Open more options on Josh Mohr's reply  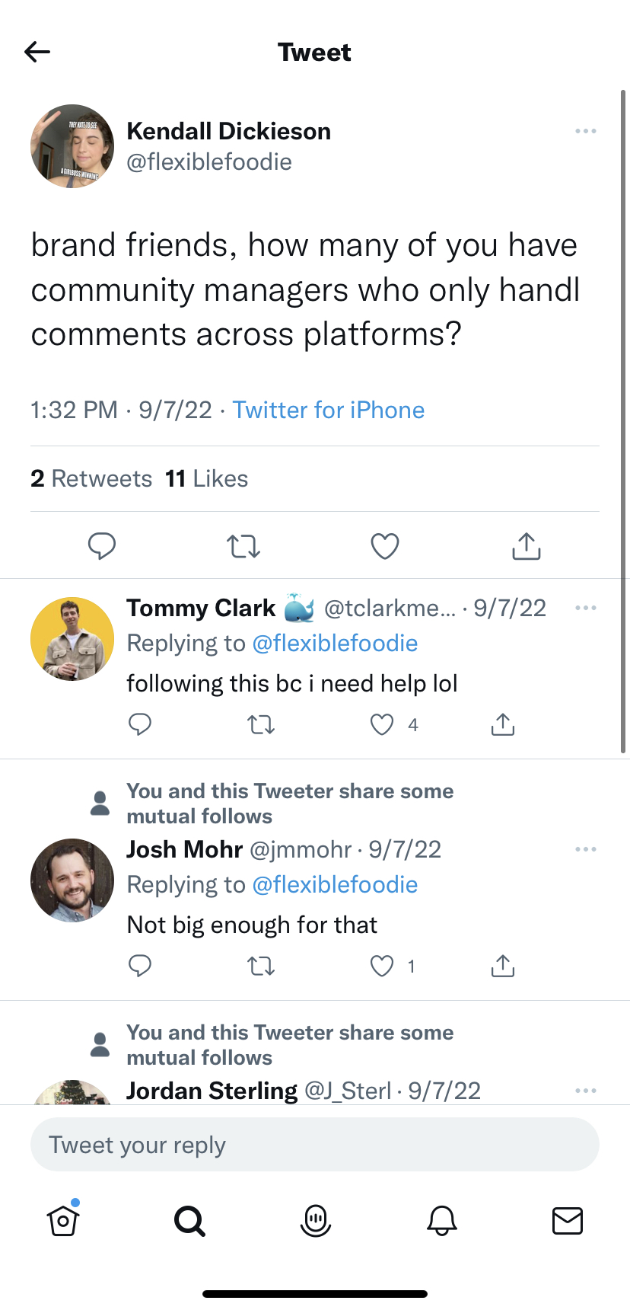[x=585, y=849]
